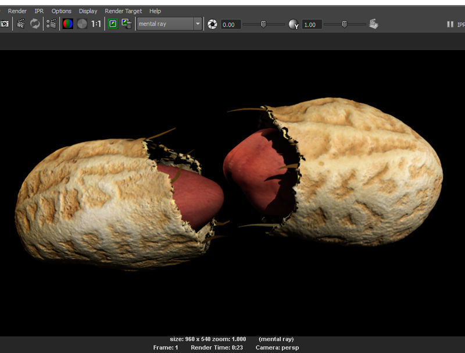The image size is (465, 353).
Task: Open the Render menu
Action: (17, 11)
